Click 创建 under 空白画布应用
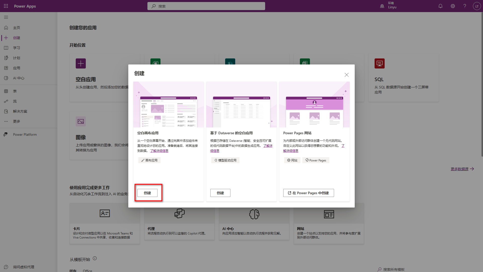483x272 pixels. (147, 193)
